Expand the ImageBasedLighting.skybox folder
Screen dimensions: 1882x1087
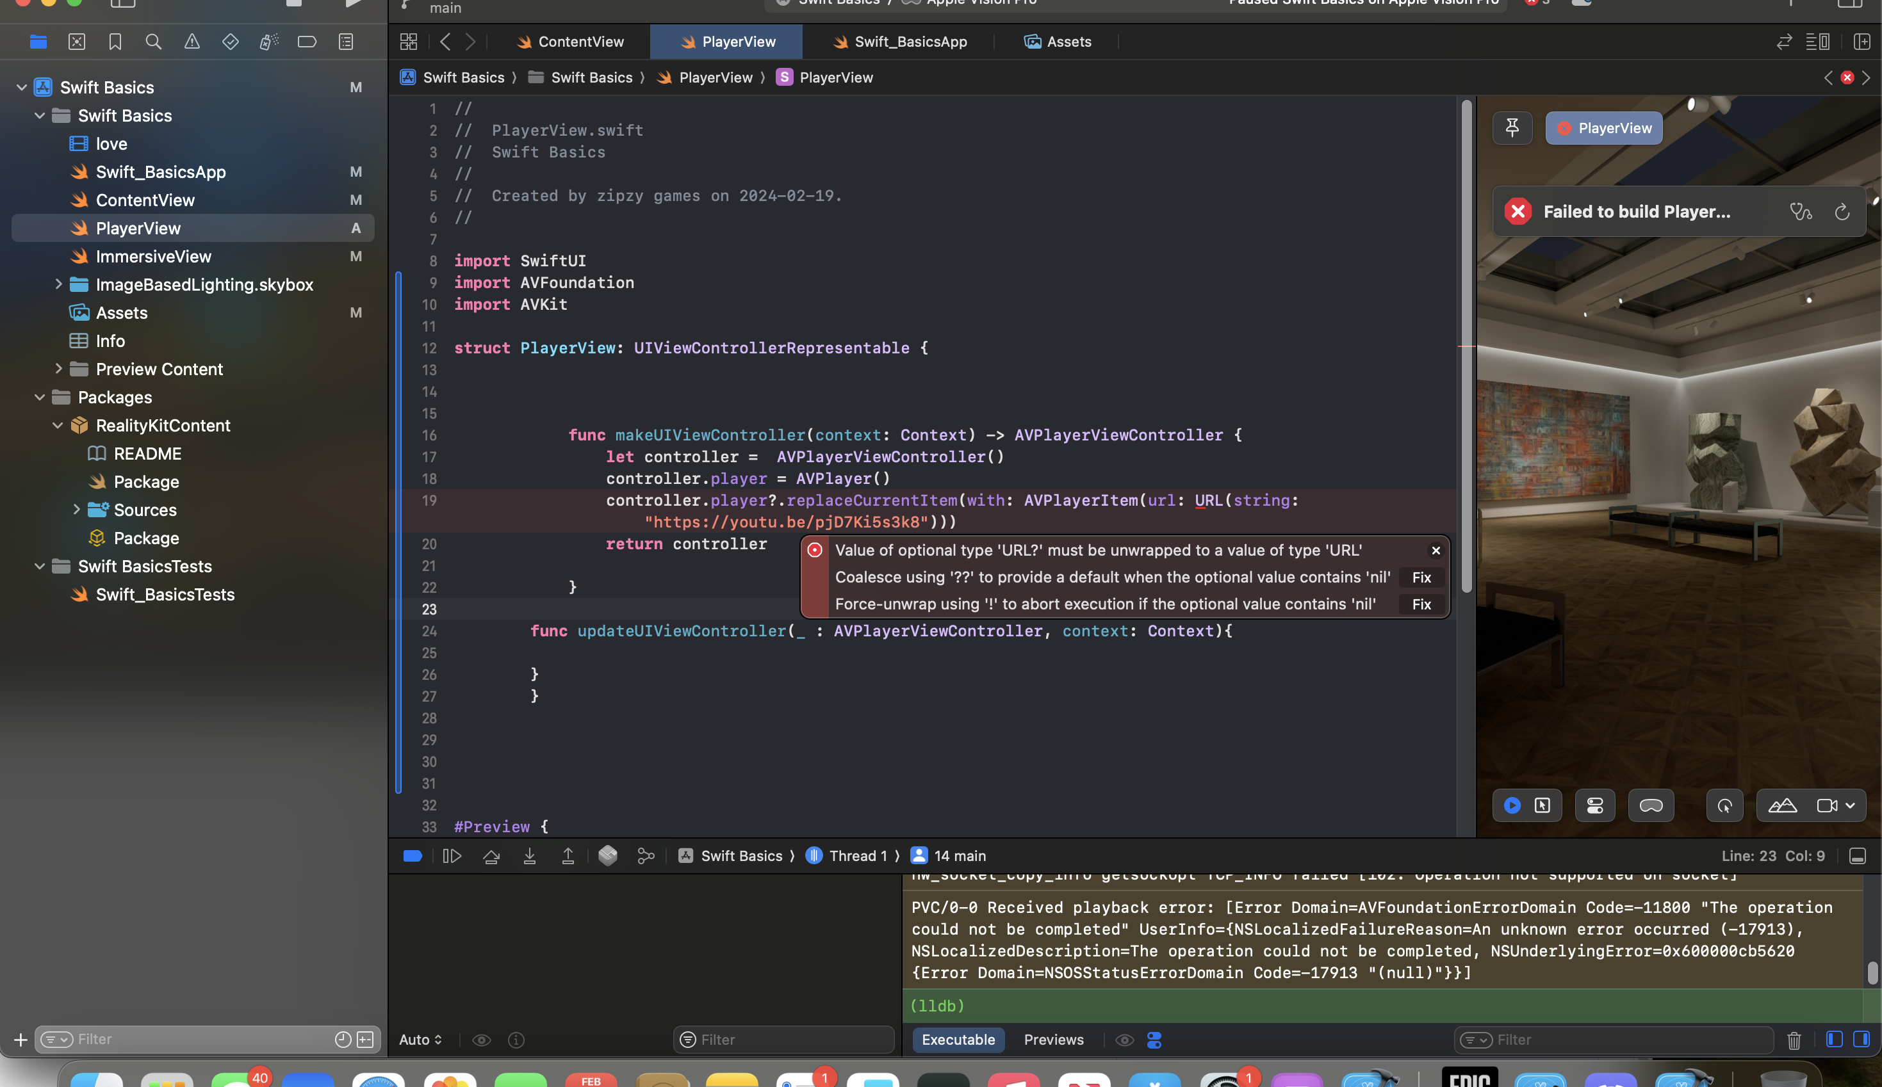(58, 284)
